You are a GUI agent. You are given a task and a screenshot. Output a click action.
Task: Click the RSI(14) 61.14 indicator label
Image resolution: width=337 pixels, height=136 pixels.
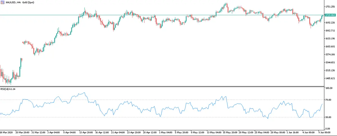point(8,89)
